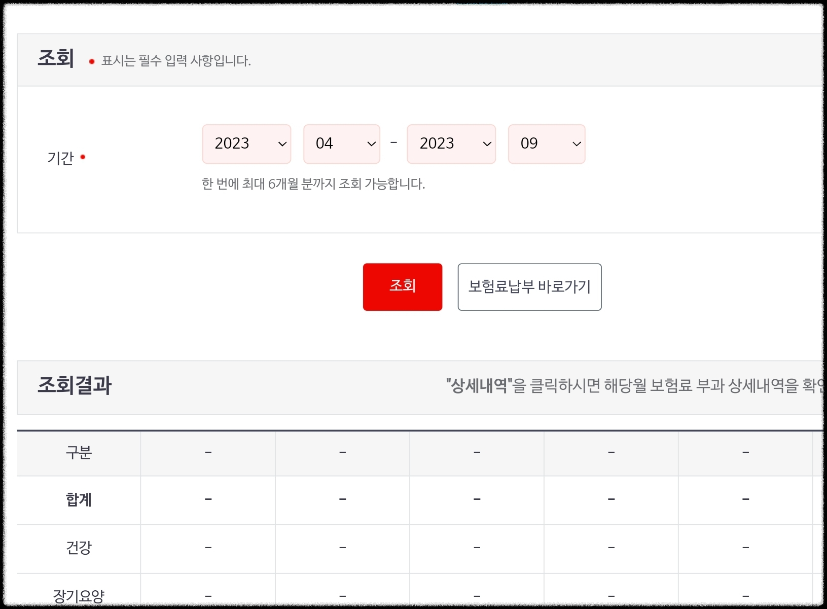Viewport: 827px width, 609px height.
Task: Select the 합계 row label
Action: tap(79, 500)
